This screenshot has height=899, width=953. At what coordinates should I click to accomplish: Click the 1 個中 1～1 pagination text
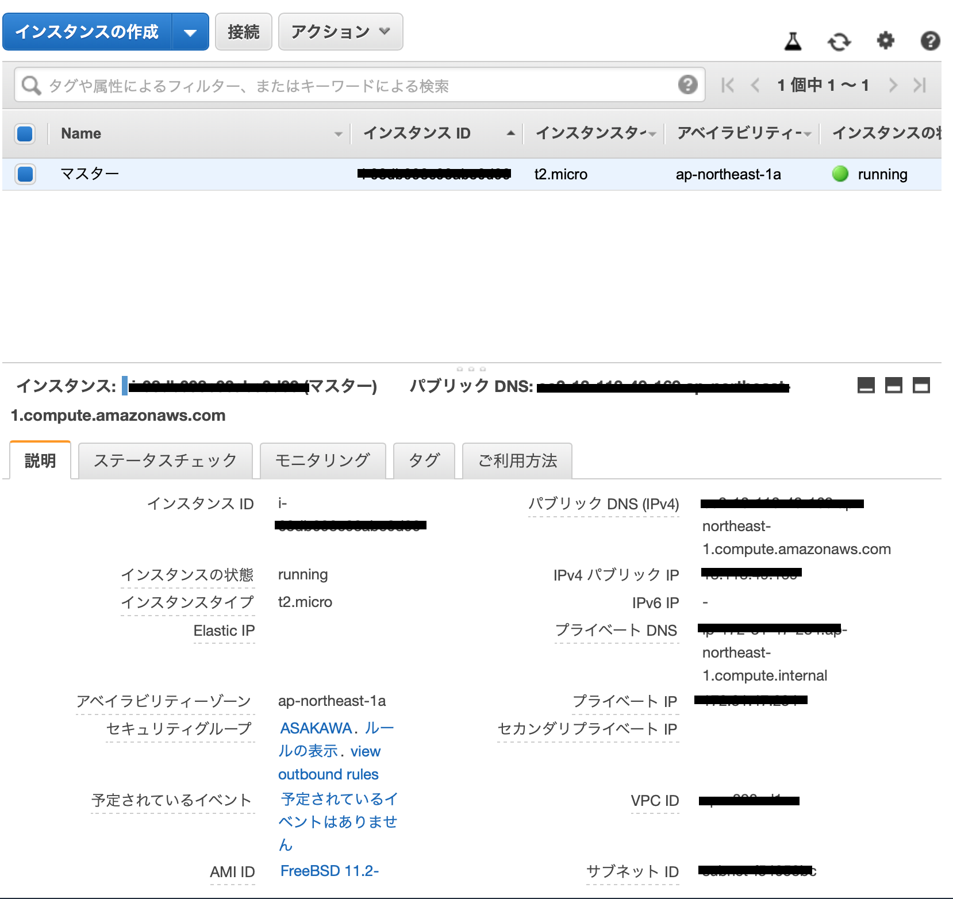(823, 85)
